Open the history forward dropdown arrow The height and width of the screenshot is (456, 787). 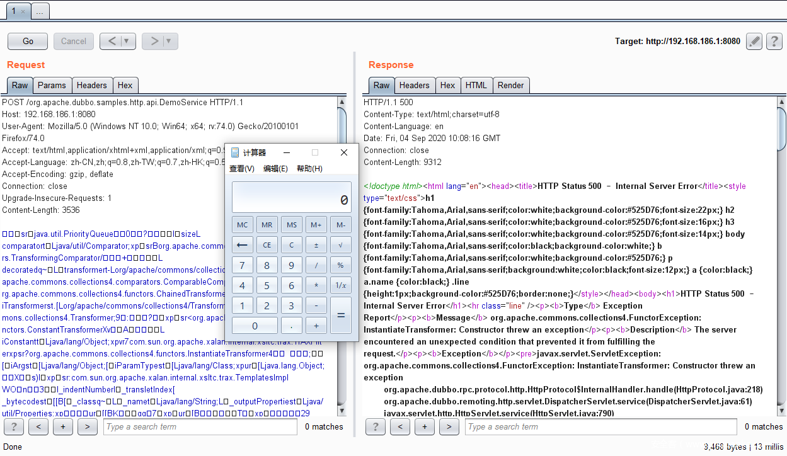coord(168,42)
